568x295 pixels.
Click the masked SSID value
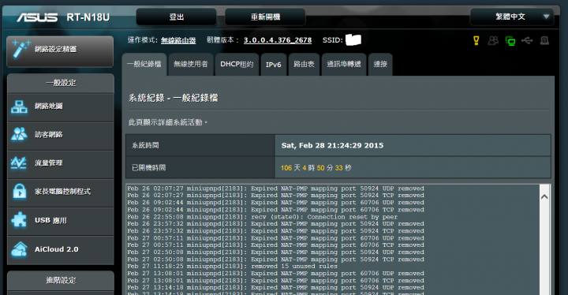[x=353, y=40]
